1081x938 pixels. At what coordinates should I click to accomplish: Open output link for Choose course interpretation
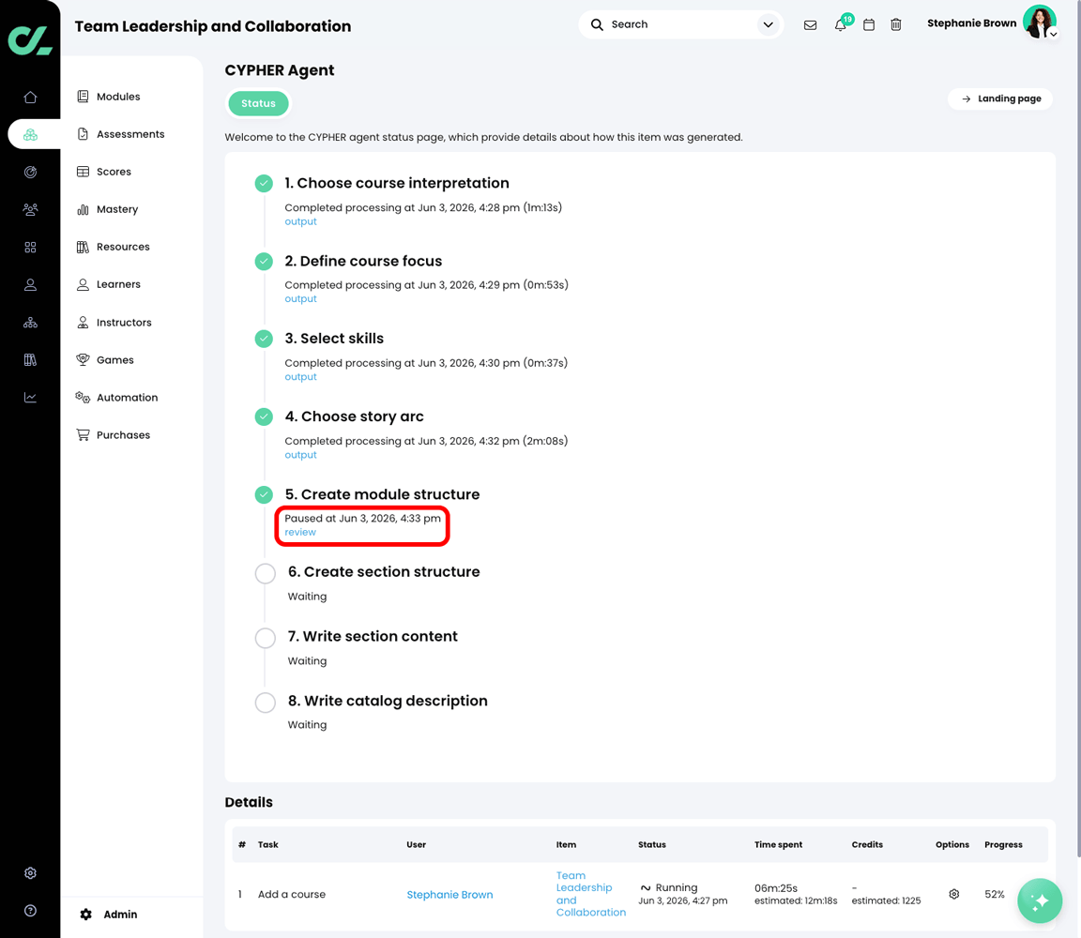point(300,221)
